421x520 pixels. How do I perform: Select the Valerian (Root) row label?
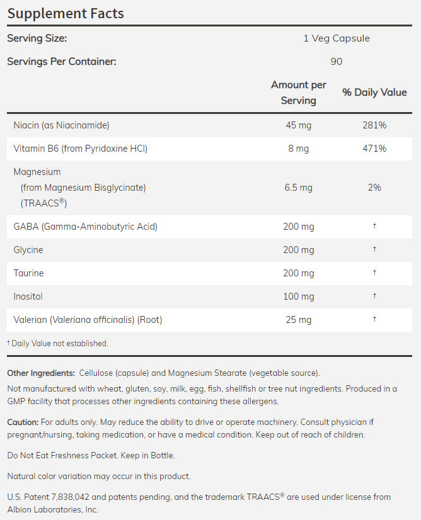click(88, 320)
